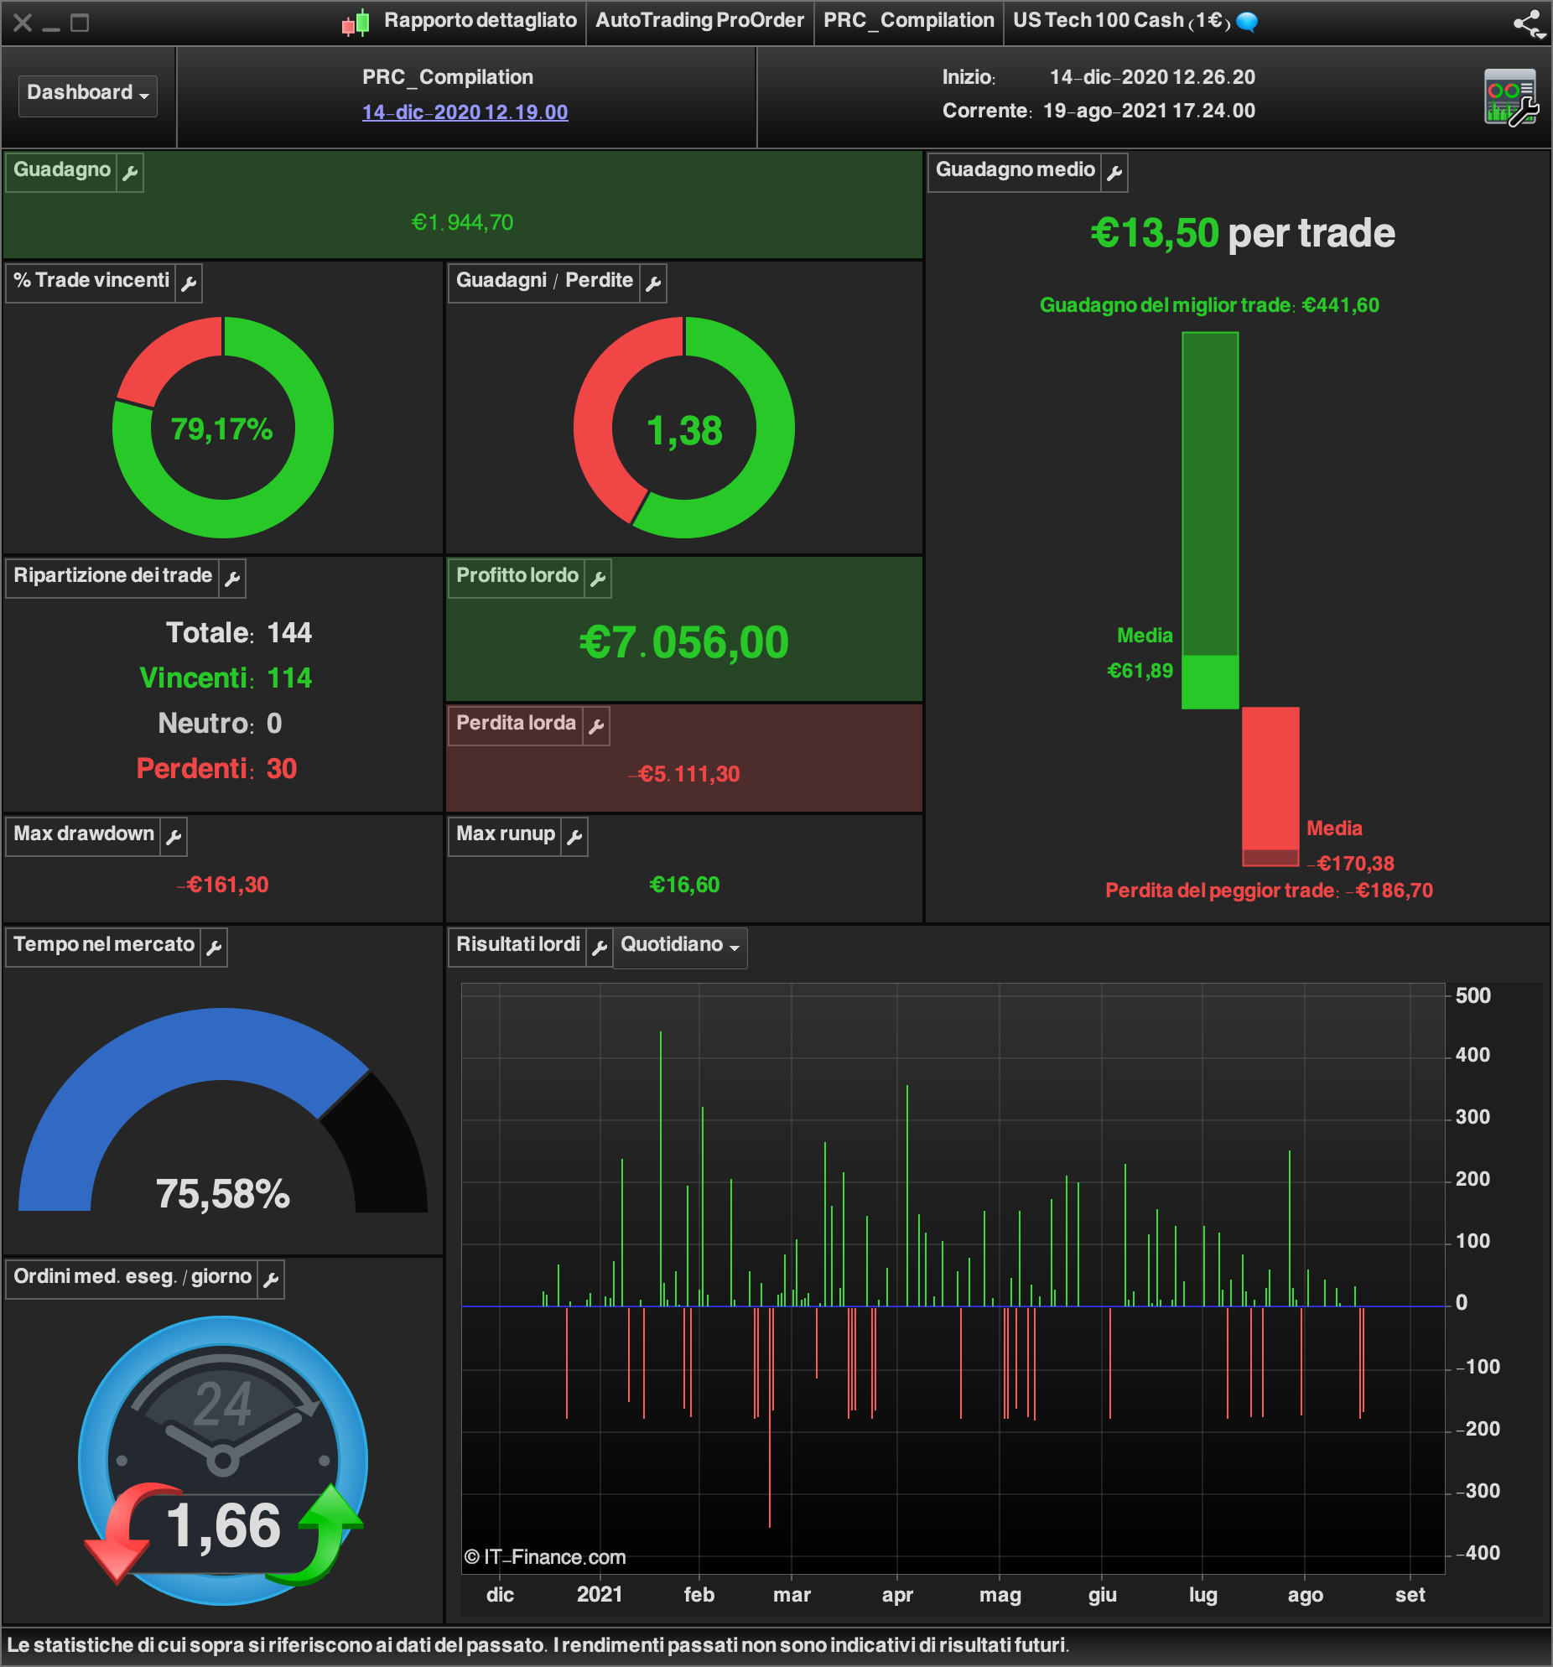Image resolution: width=1553 pixels, height=1667 pixels.
Task: Open settings wrench for % Trade vincenti
Action: pos(189,283)
